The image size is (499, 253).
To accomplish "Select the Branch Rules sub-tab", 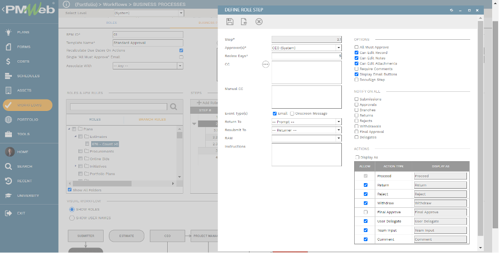I will point(152,120).
